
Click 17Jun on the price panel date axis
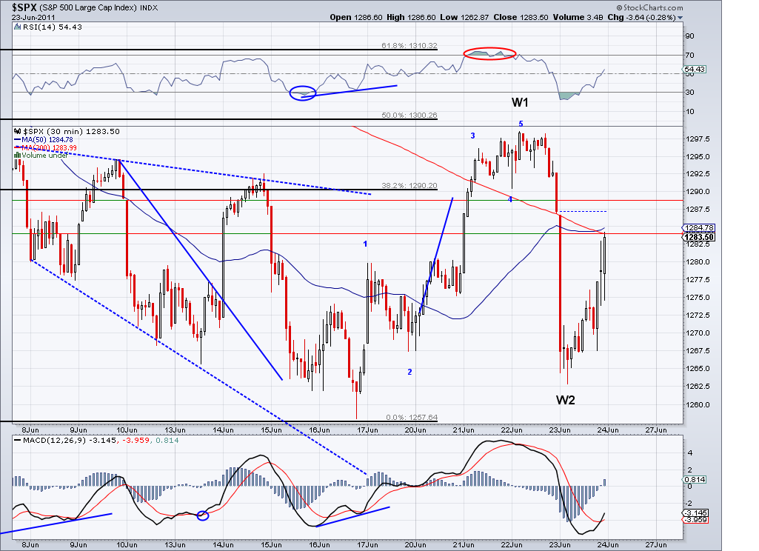coord(367,430)
